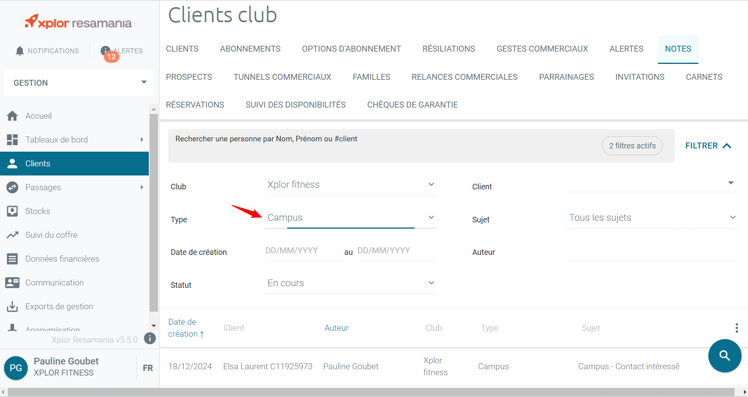Open Données financières sidebar icon
The height and width of the screenshot is (397, 748).
tap(12, 259)
